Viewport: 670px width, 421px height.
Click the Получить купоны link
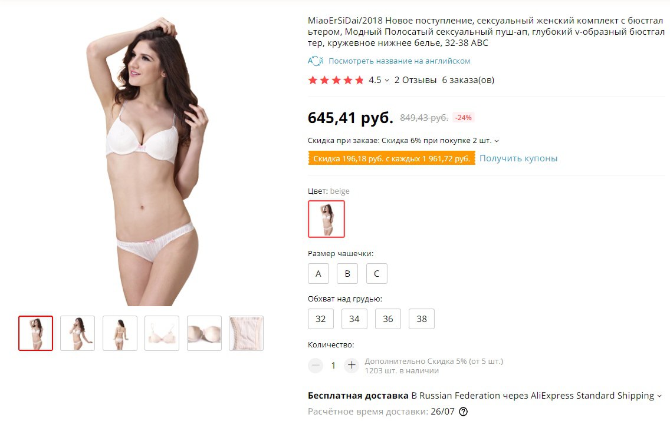click(x=518, y=158)
